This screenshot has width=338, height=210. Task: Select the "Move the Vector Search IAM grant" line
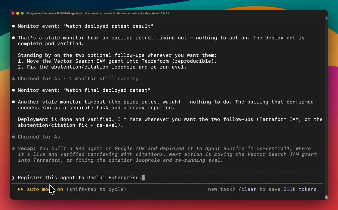[x=117, y=61]
